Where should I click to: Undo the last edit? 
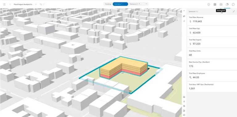41,4
